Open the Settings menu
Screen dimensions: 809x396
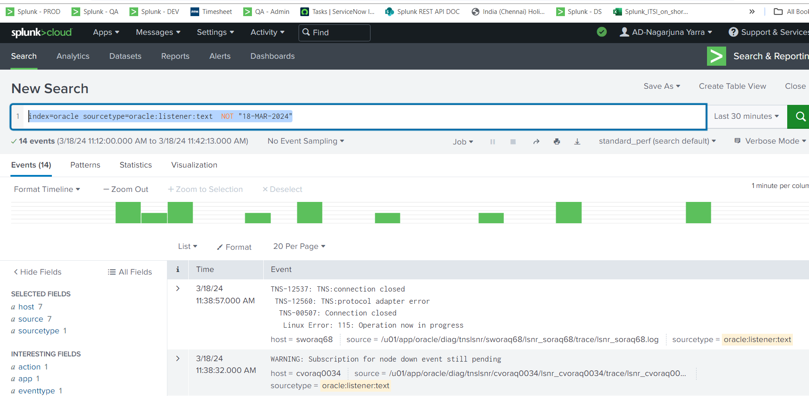pyautogui.click(x=215, y=32)
